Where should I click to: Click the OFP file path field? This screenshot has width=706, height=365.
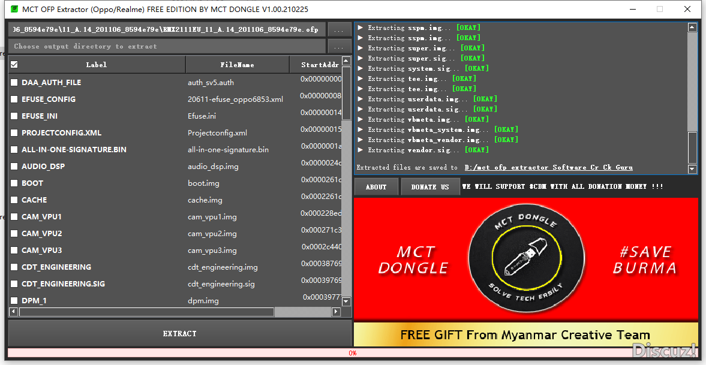click(167, 30)
